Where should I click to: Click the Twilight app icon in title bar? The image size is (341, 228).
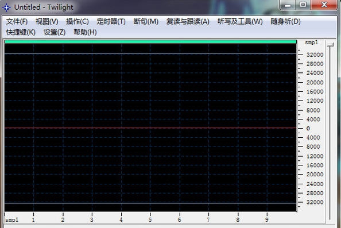coord(6,7)
